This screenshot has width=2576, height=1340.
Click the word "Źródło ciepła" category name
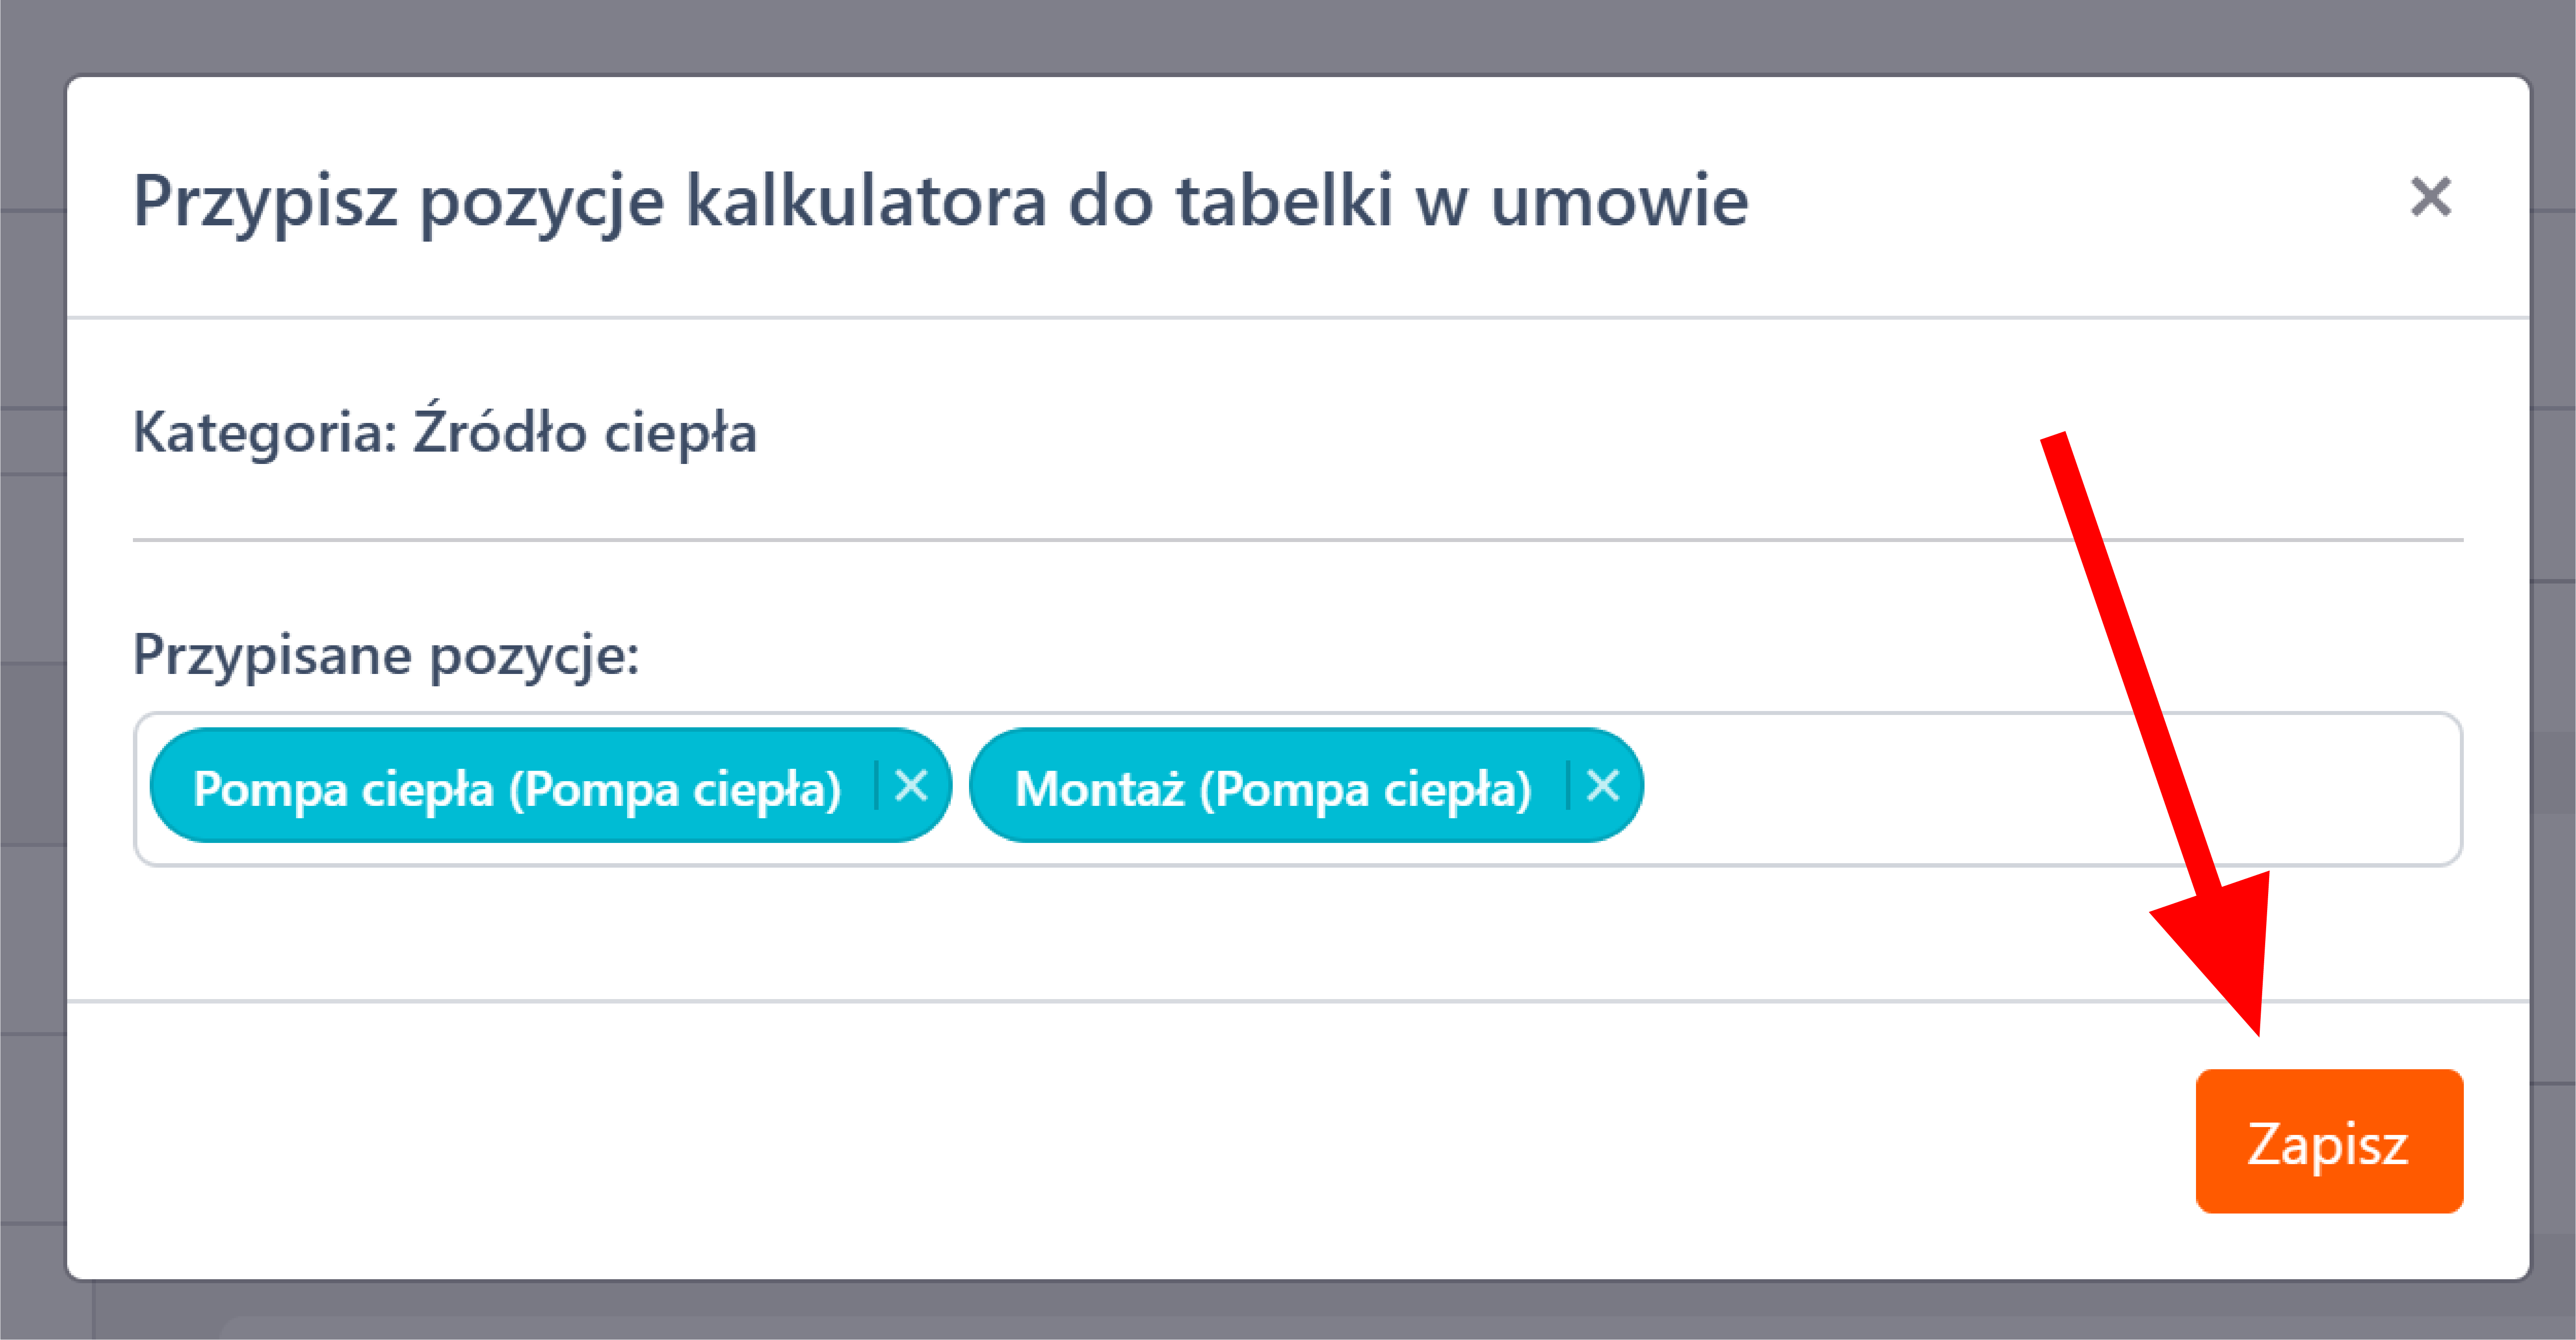pyautogui.click(x=585, y=432)
